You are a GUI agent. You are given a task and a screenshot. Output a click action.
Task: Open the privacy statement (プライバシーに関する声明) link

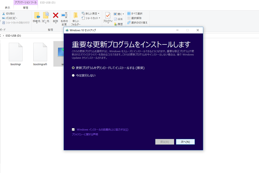(85, 134)
